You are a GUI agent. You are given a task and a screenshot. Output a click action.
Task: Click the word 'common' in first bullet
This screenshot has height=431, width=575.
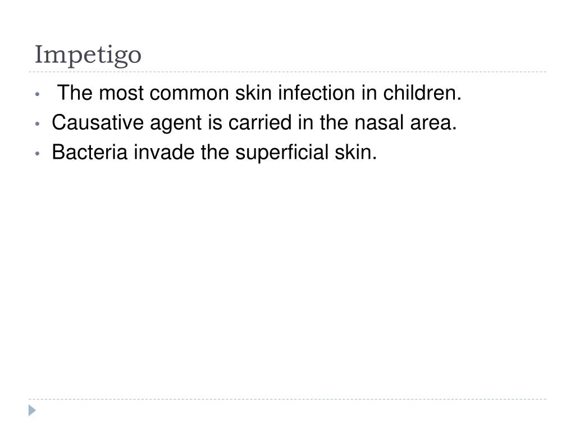coord(189,93)
